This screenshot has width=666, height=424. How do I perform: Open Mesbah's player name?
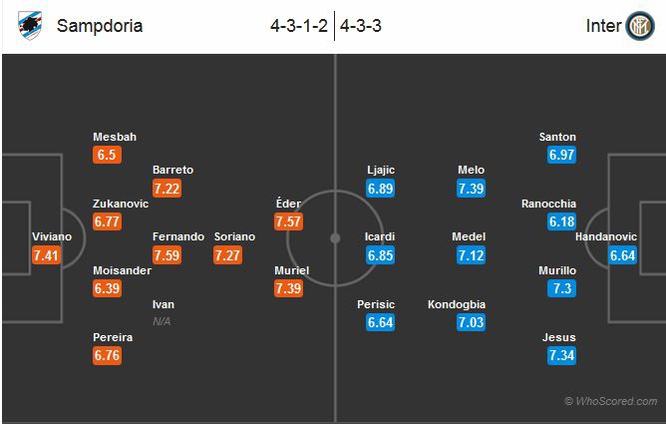pyautogui.click(x=114, y=137)
